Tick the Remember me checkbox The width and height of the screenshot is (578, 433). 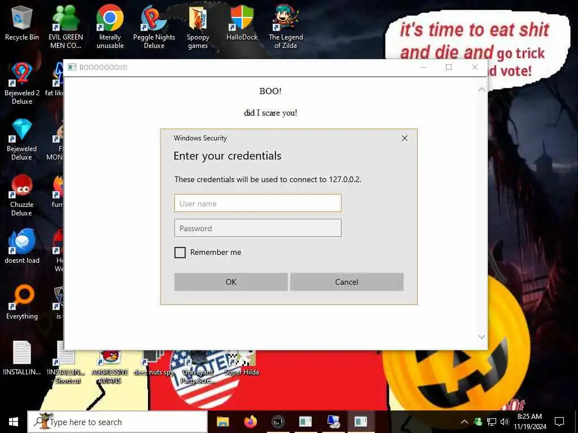point(180,253)
